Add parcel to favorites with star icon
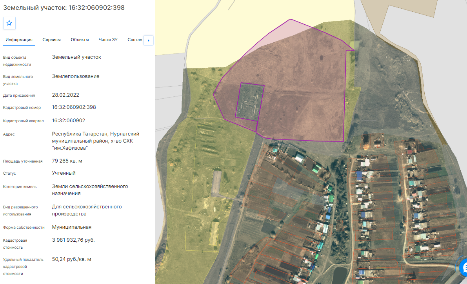The width and height of the screenshot is (467, 284). [x=9, y=23]
